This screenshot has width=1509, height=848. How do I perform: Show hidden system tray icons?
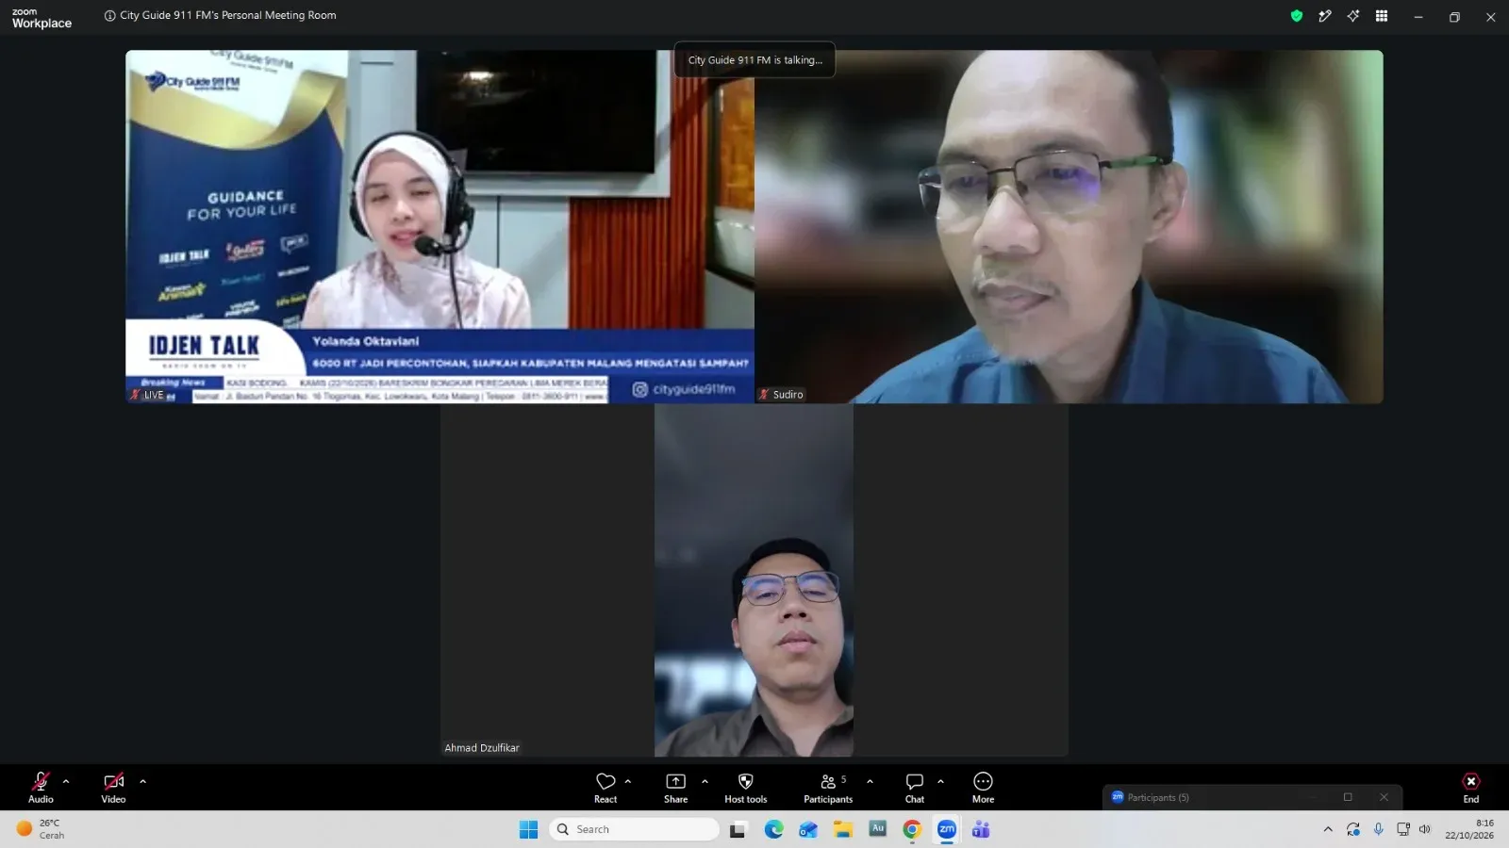point(1328,829)
